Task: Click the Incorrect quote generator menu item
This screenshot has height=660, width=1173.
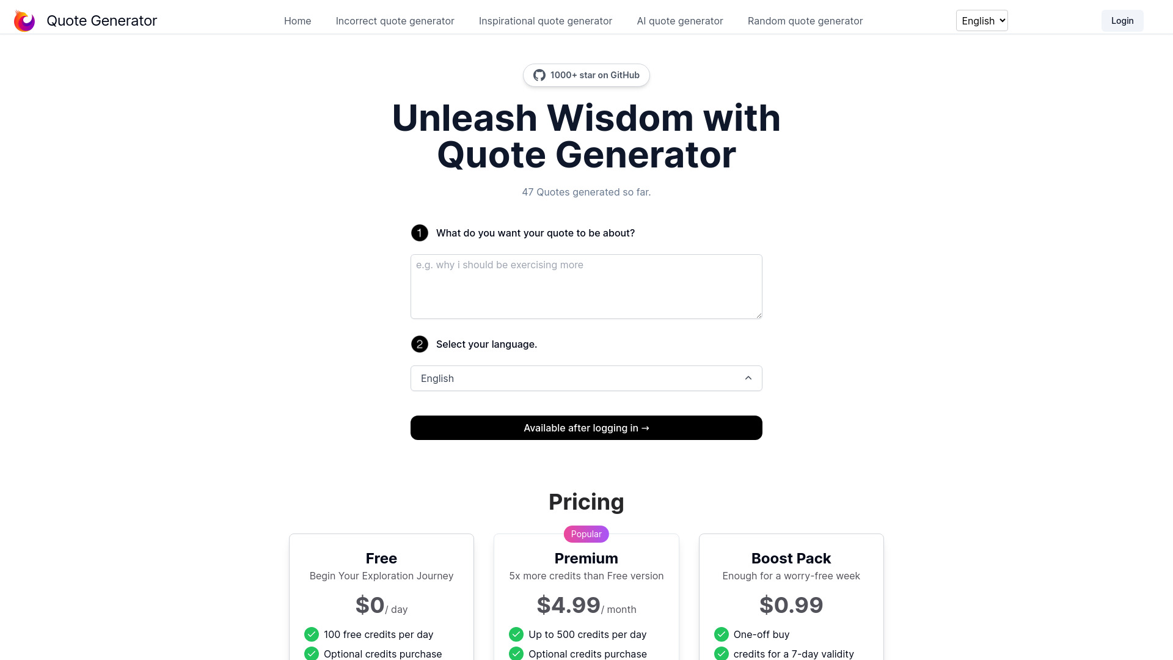Action: coord(395,20)
